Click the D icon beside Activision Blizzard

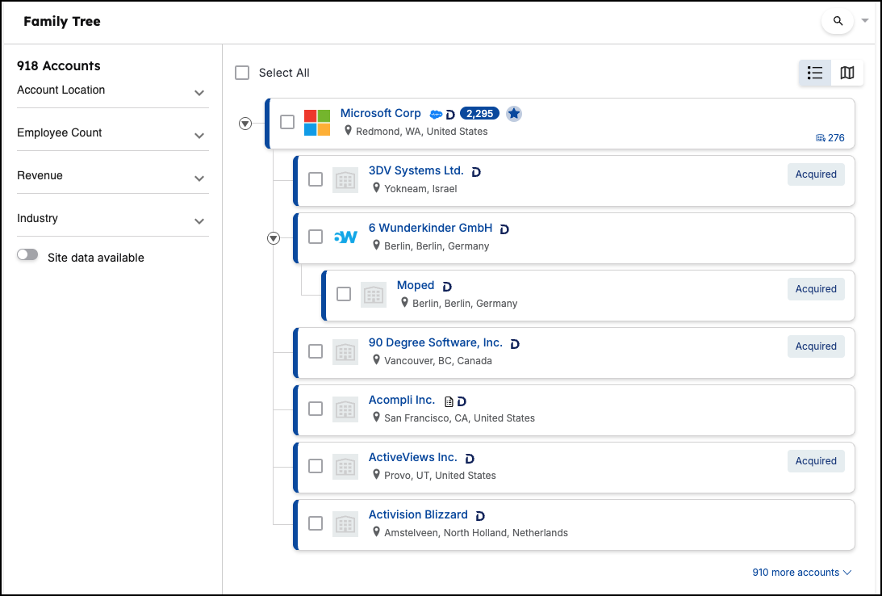[480, 516]
